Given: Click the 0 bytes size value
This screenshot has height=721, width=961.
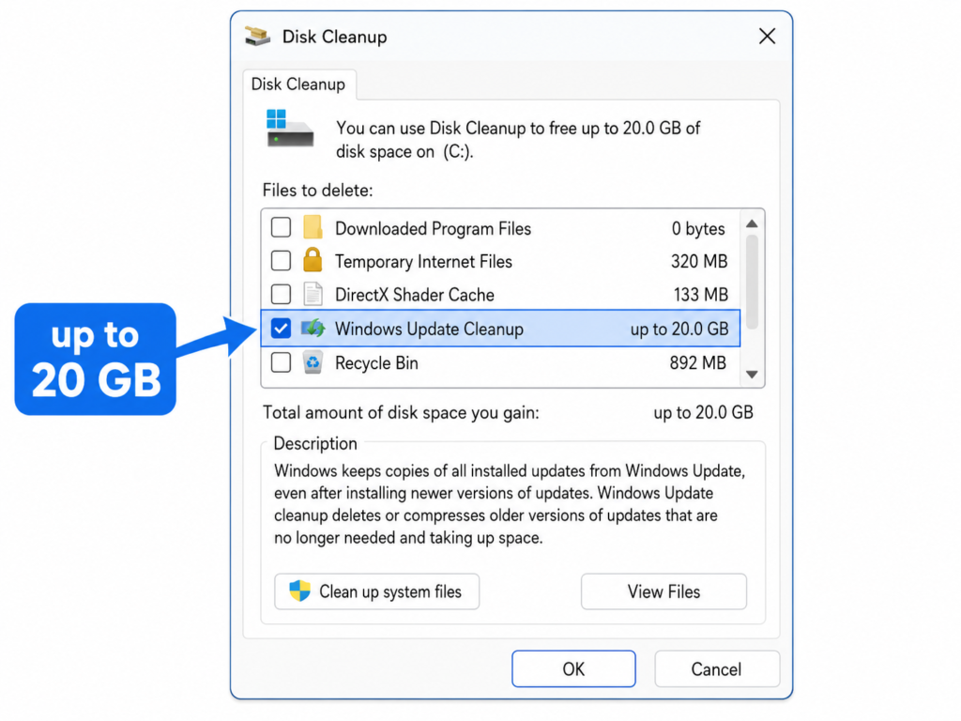Looking at the screenshot, I should [698, 229].
